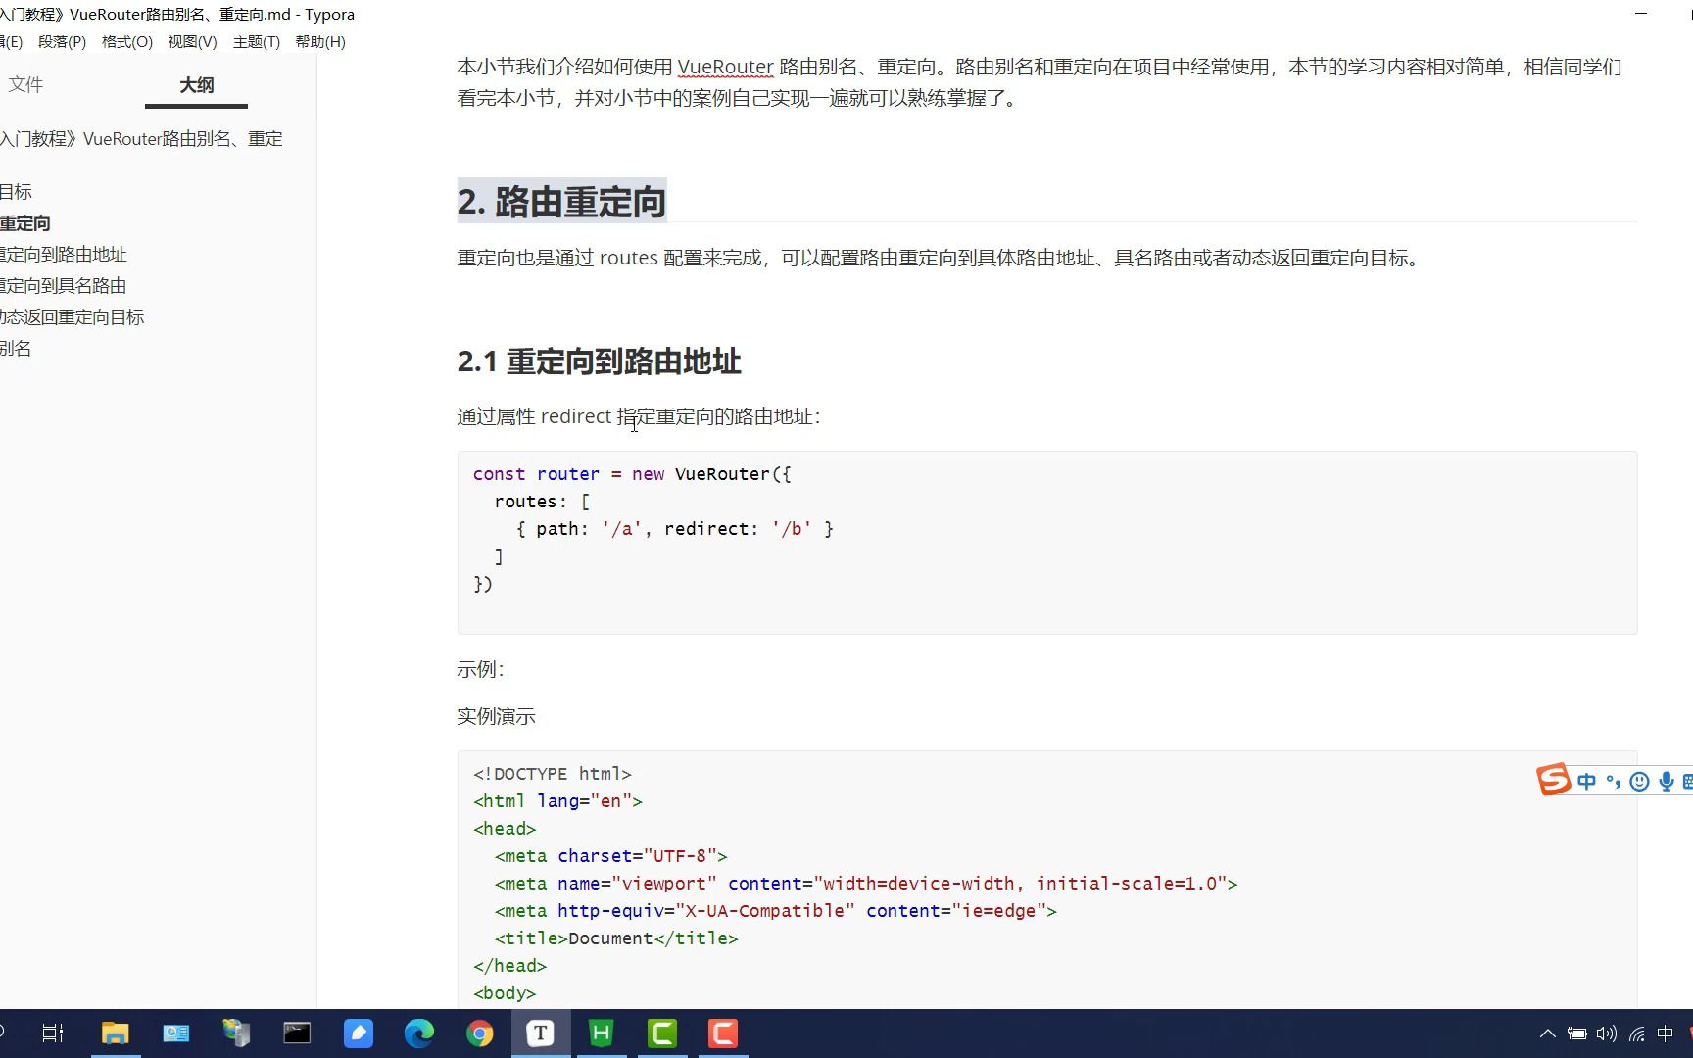Open HBuilder from the taskbar

602,1034
